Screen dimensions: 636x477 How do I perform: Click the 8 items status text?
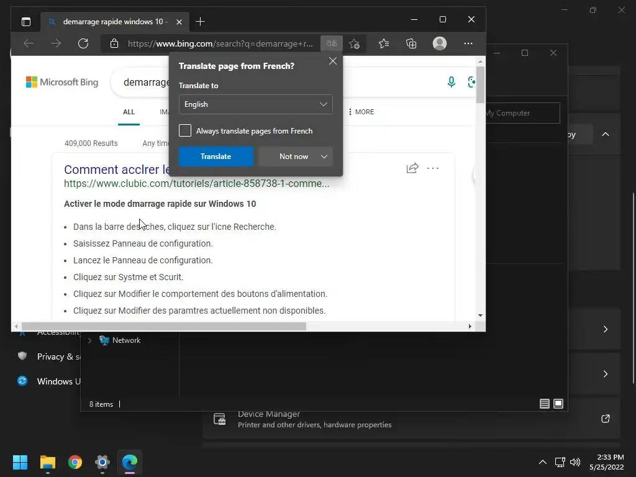101,404
